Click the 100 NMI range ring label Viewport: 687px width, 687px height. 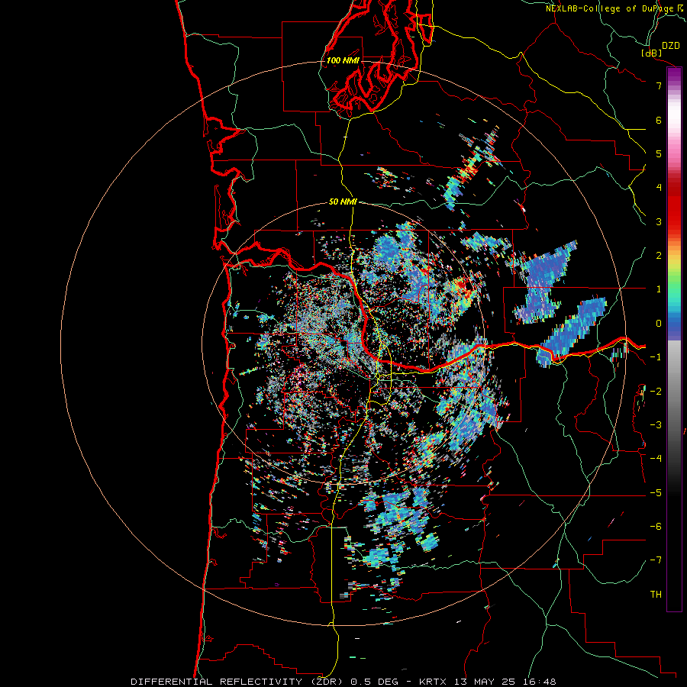343,60
